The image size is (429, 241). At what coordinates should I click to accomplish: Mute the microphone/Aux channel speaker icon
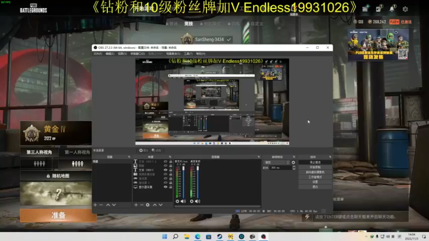click(183, 201)
